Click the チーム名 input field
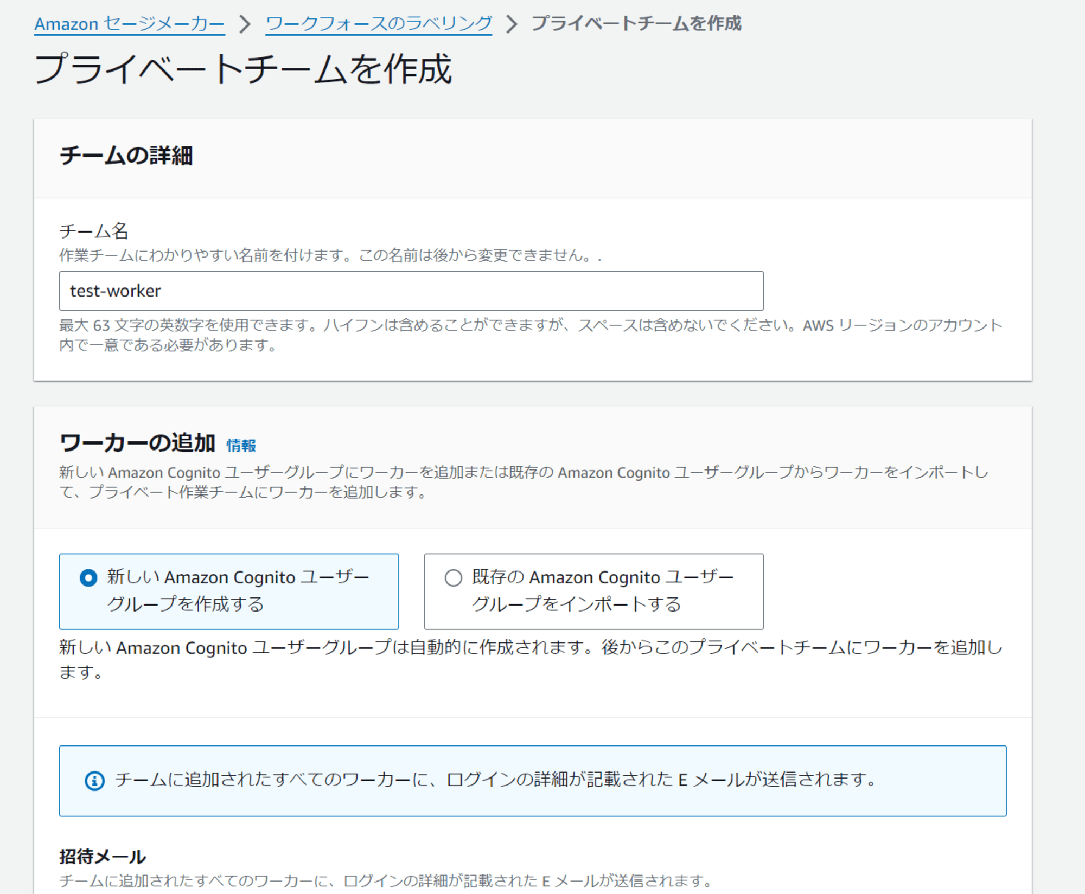 (411, 291)
